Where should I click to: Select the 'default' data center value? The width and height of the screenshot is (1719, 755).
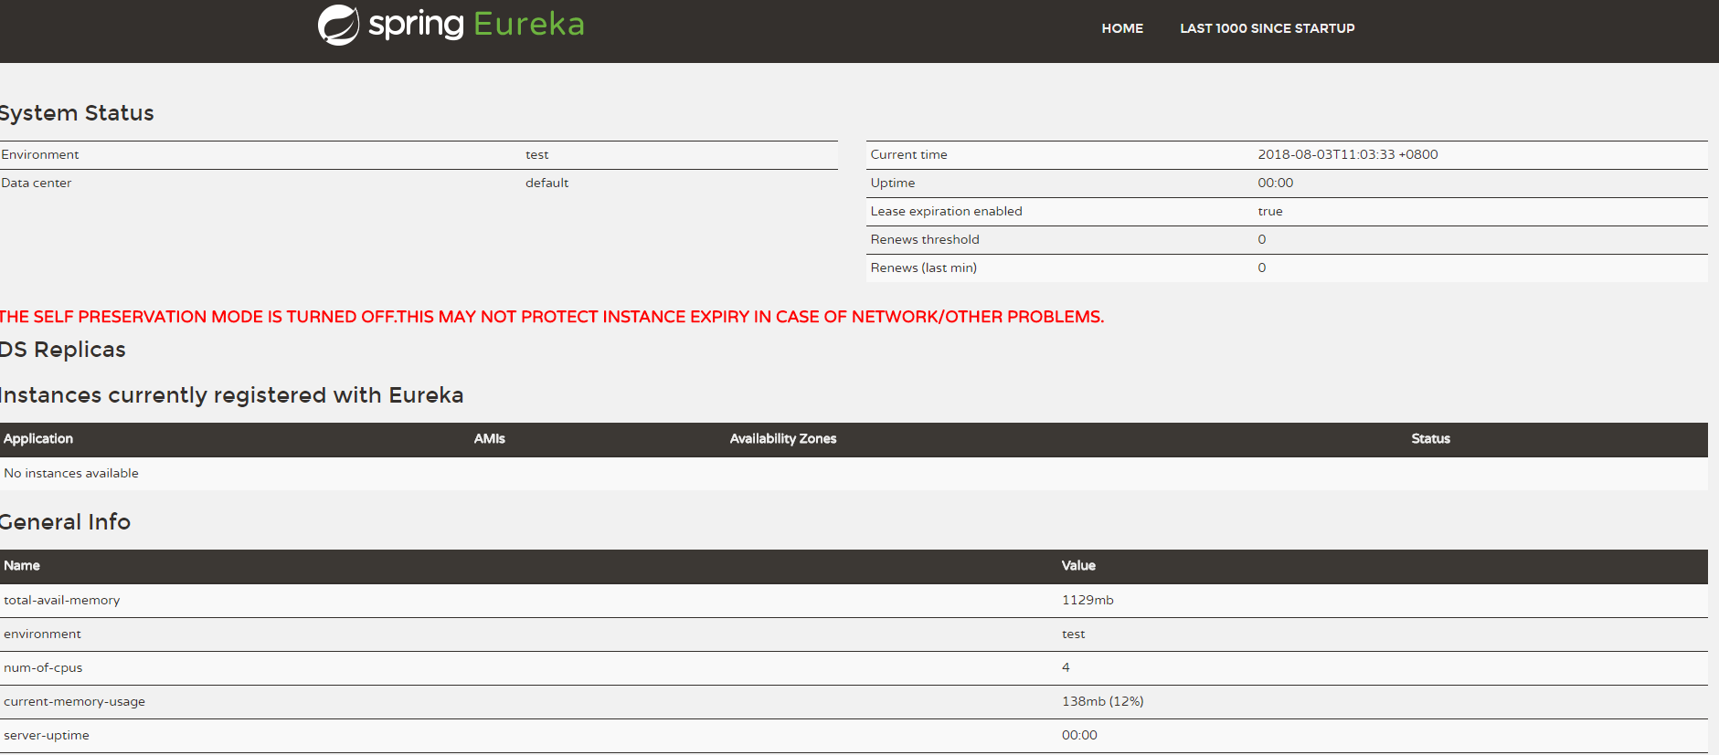pyautogui.click(x=546, y=183)
